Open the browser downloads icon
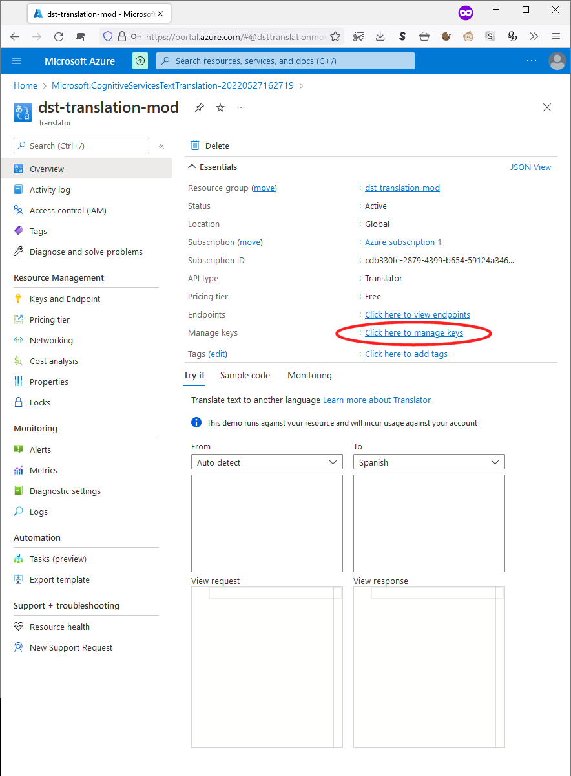This screenshot has width=571, height=776. pos(380,37)
